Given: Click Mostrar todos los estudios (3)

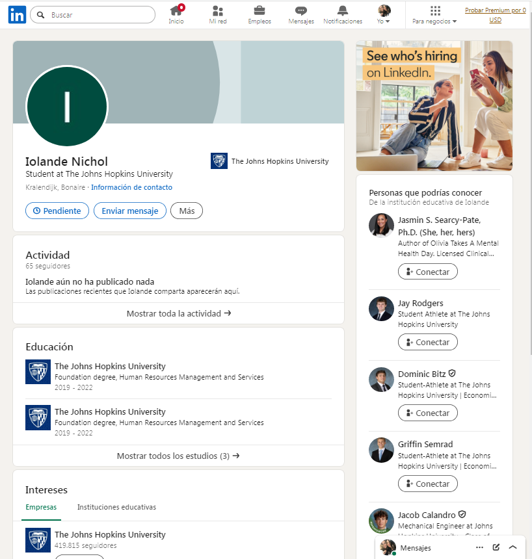Looking at the screenshot, I should coord(179,456).
